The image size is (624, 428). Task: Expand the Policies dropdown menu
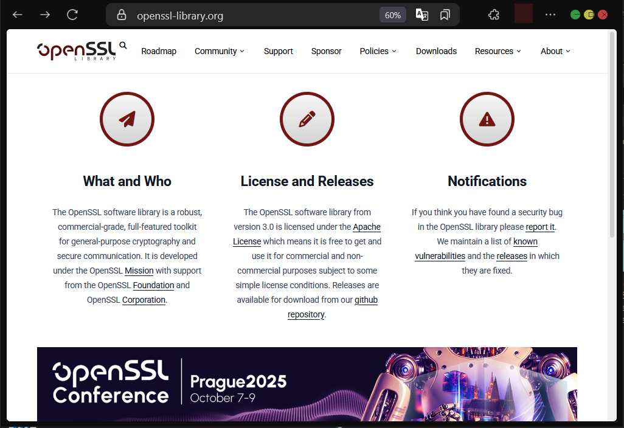(x=378, y=51)
